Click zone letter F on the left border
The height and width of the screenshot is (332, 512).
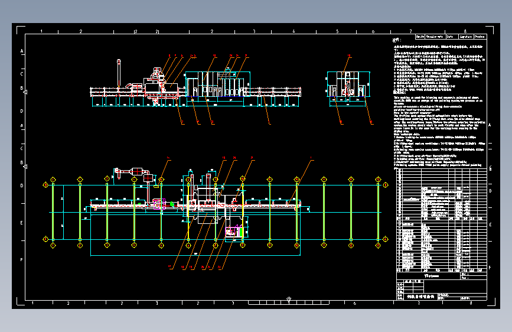tap(21, 260)
